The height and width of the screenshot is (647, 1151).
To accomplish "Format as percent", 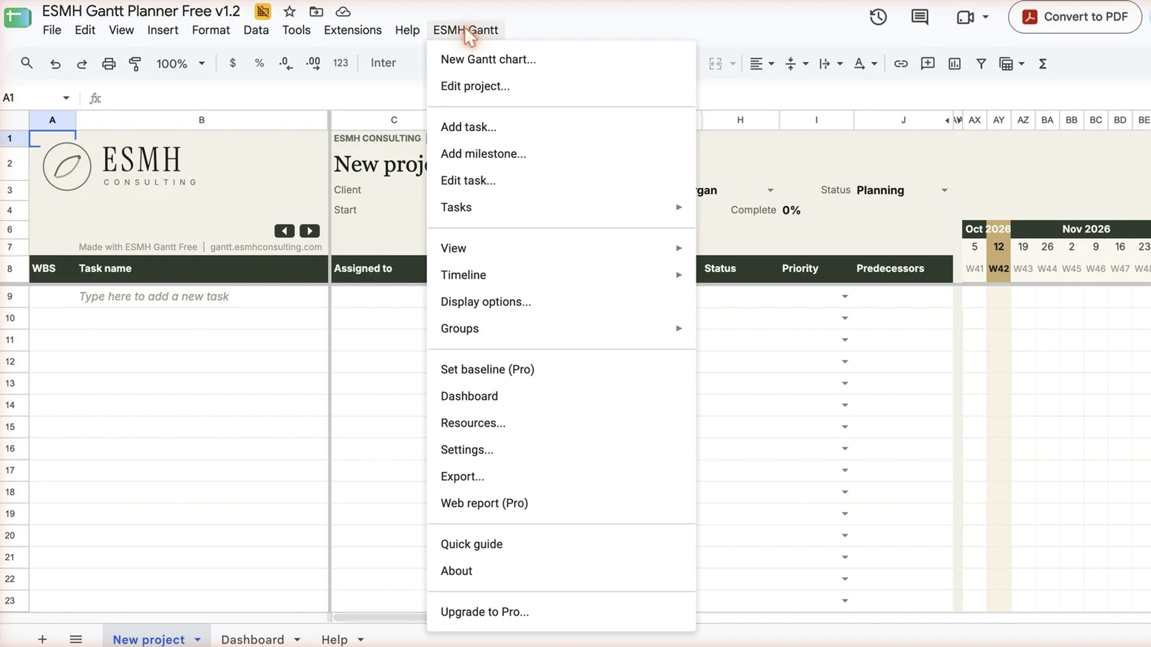I will [x=259, y=63].
